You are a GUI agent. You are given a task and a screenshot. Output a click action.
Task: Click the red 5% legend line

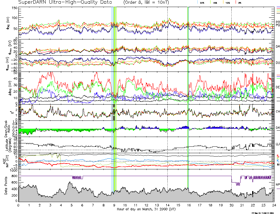coord(236,2)
